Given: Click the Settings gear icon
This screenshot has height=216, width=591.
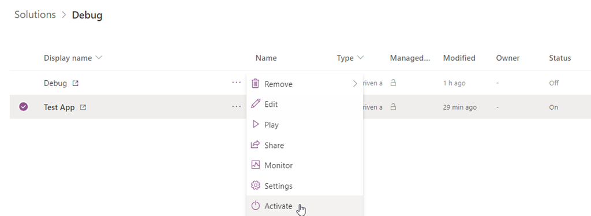Looking at the screenshot, I should [x=256, y=185].
